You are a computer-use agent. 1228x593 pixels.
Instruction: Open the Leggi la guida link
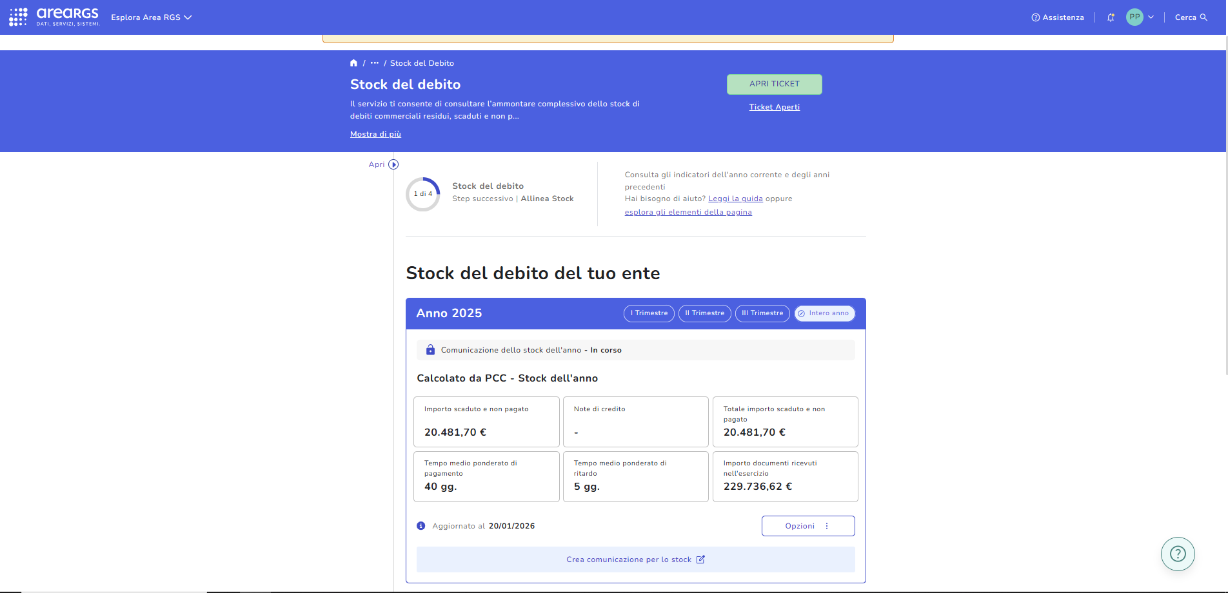[735, 199]
